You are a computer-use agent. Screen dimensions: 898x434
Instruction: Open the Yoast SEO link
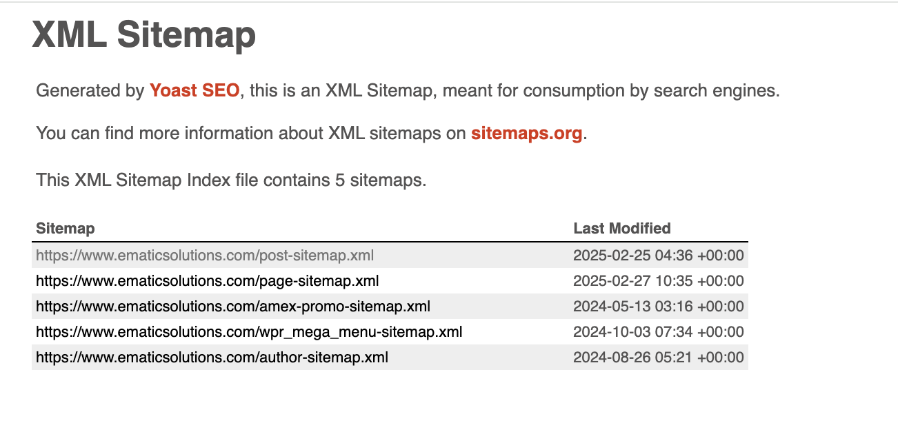[x=194, y=90]
